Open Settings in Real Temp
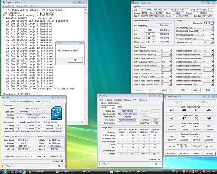The width and height of the screenshot is (217, 174). [x=209, y=154]
